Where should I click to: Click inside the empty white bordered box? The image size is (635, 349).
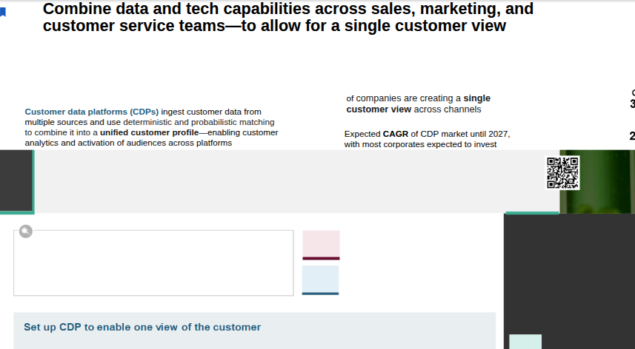click(x=153, y=263)
